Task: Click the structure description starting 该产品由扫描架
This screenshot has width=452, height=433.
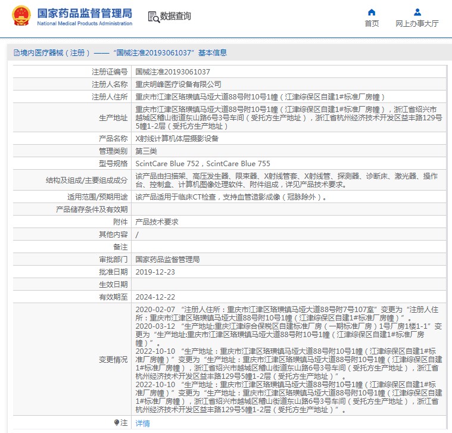Action: tap(286, 180)
